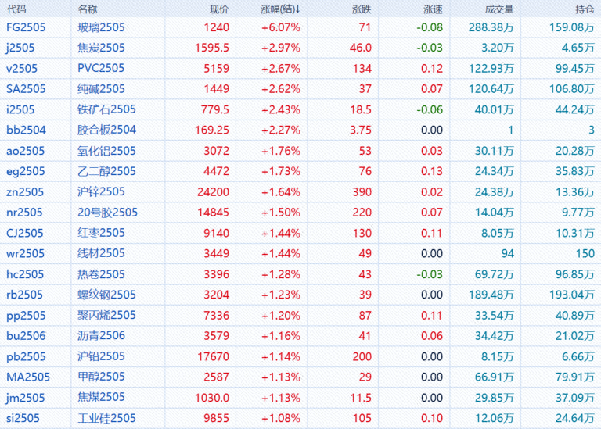Click the SA2505 code

tap(27, 89)
